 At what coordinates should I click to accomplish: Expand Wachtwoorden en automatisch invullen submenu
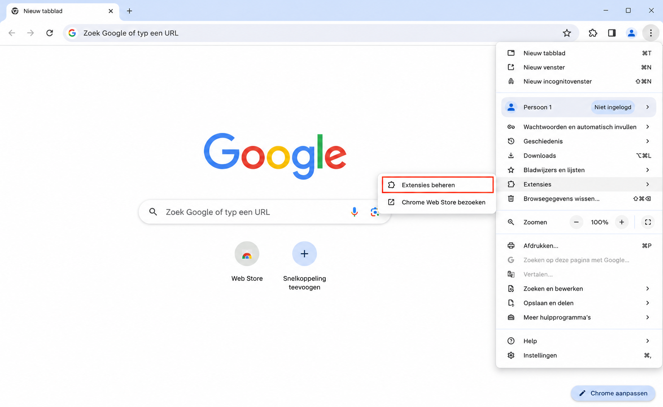click(579, 127)
